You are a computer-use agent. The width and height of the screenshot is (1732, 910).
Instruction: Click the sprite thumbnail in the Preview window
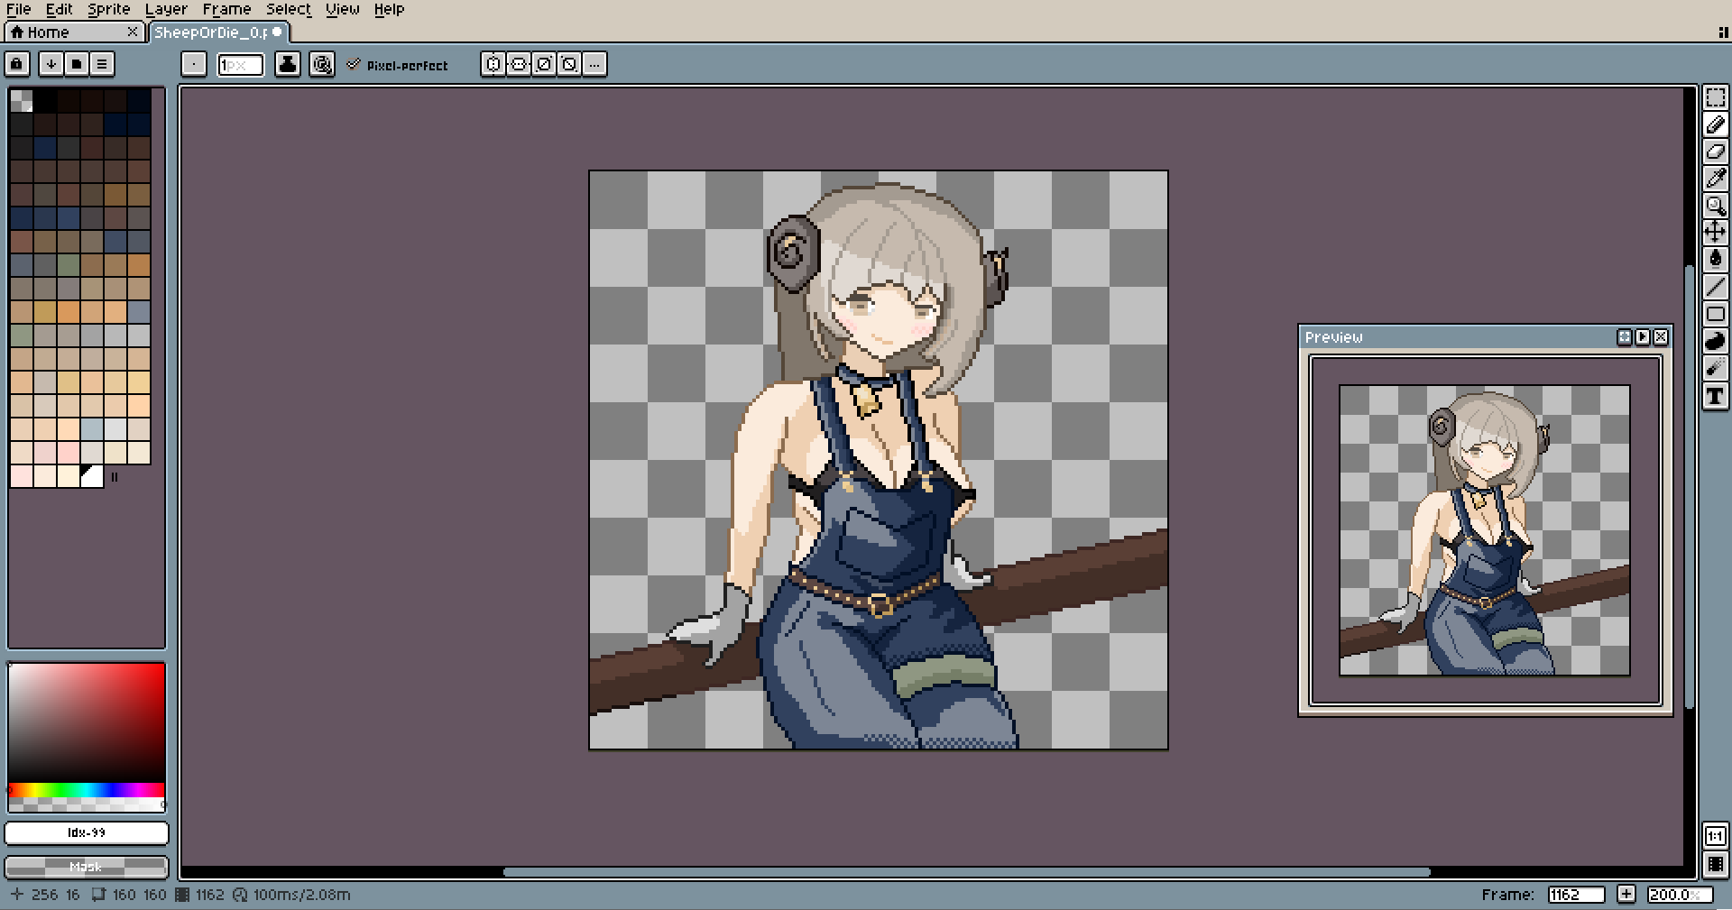click(1485, 530)
